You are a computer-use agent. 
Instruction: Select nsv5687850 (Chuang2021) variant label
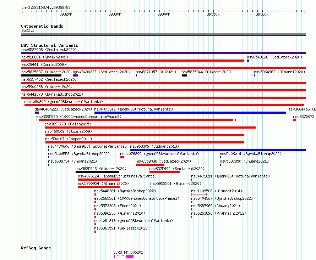244,161
